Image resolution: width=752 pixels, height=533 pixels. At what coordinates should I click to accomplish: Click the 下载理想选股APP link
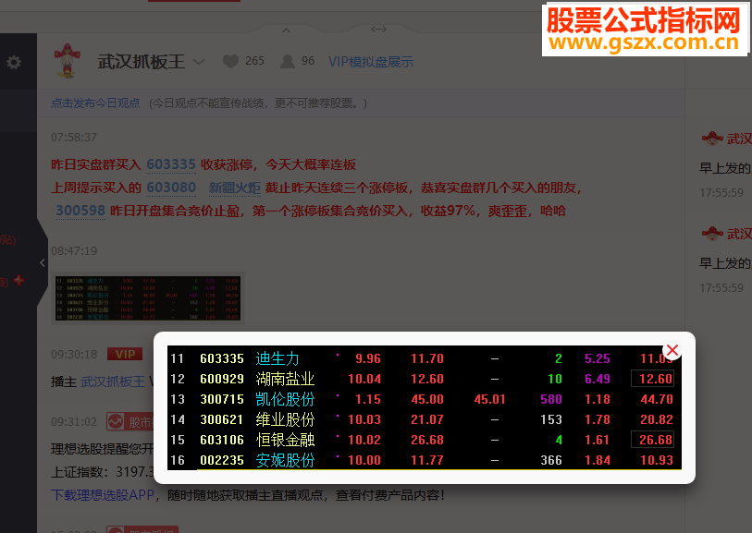coord(103,495)
